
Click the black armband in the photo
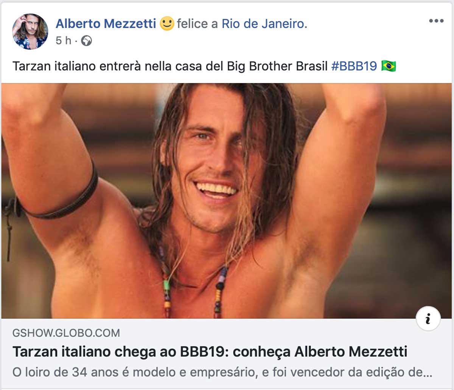[x=57, y=201]
